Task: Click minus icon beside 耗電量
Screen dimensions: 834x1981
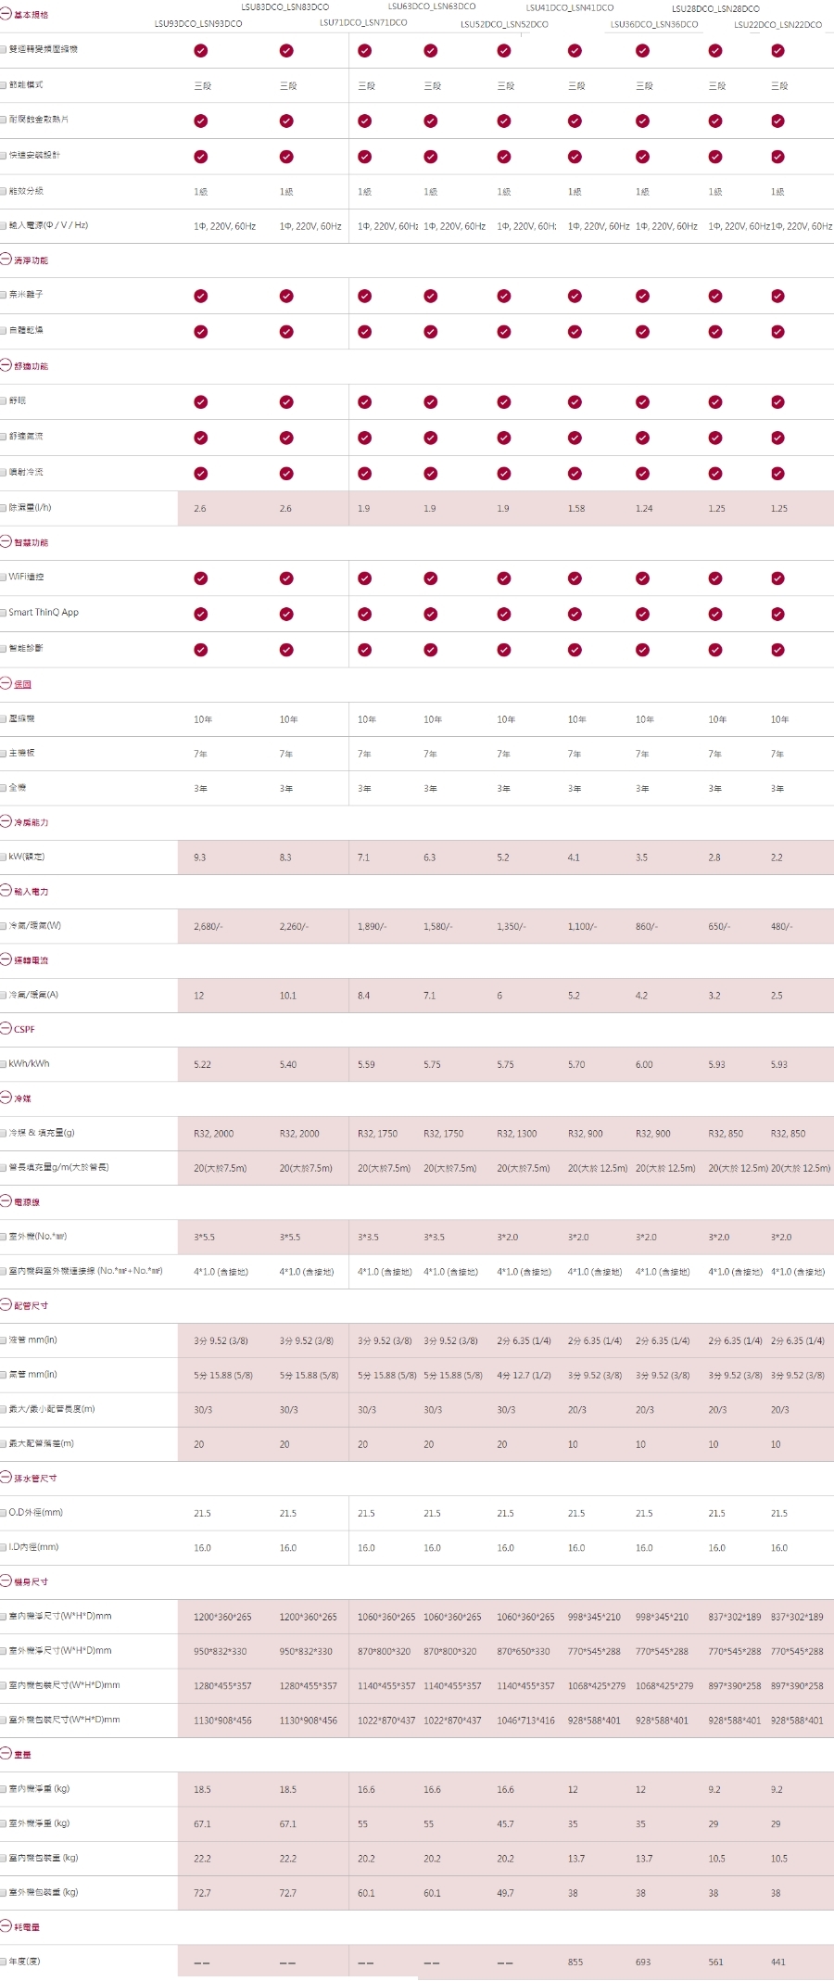Action: pos(6,1926)
